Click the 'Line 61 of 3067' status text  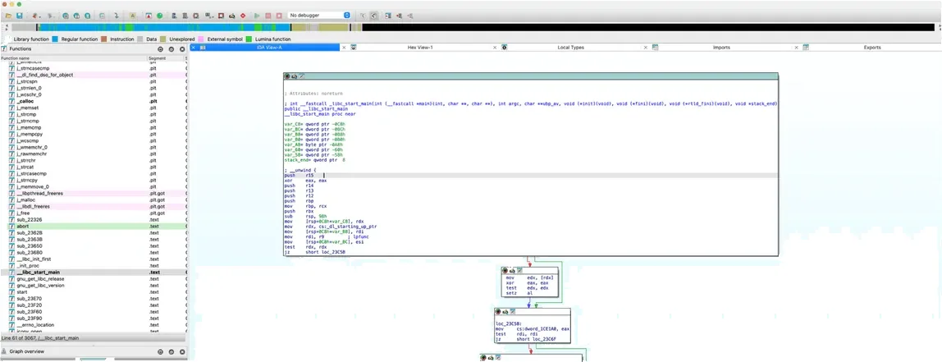coord(40,338)
